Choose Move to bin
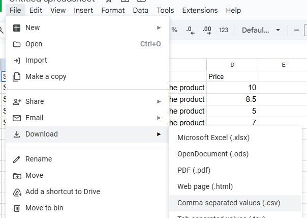This screenshot has width=307, height=218. click(87, 208)
